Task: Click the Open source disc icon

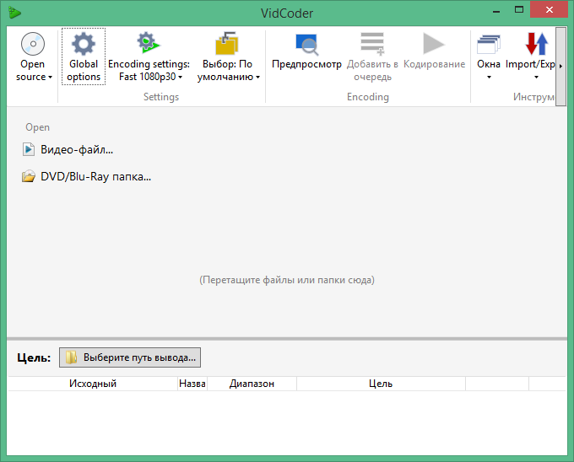Action: point(33,44)
